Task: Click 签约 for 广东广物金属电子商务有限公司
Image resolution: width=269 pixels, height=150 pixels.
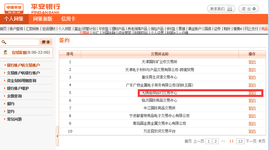Action: [x=252, y=85]
